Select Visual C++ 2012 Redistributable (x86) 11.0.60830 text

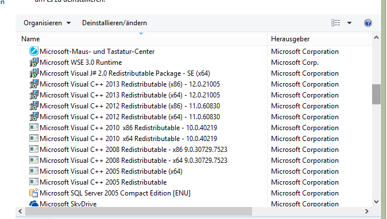(130, 106)
